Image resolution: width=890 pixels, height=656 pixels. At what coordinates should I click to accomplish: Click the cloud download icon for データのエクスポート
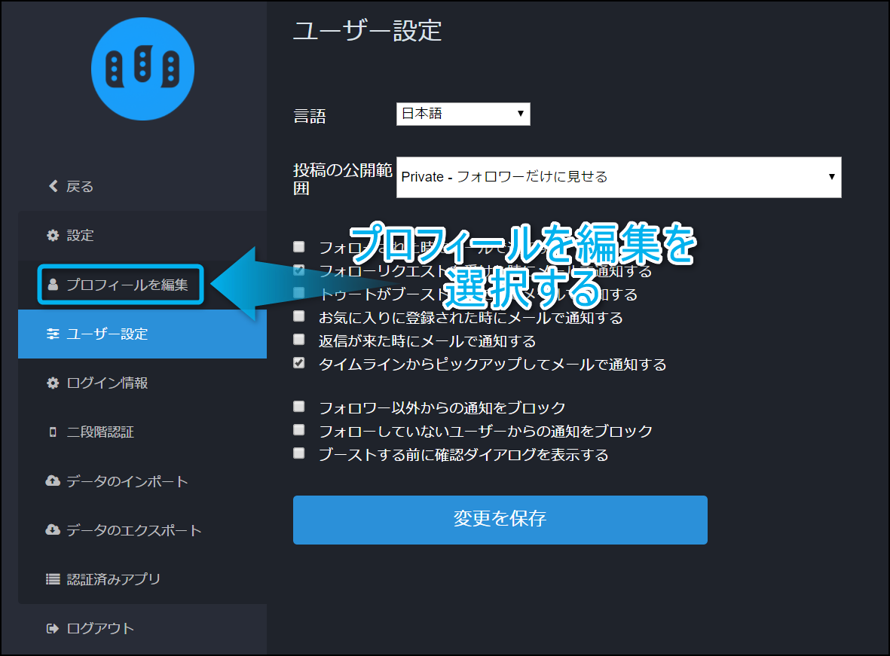point(53,530)
